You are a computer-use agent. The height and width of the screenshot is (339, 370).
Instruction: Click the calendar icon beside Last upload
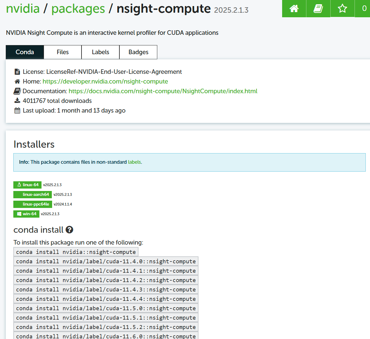tap(17, 110)
